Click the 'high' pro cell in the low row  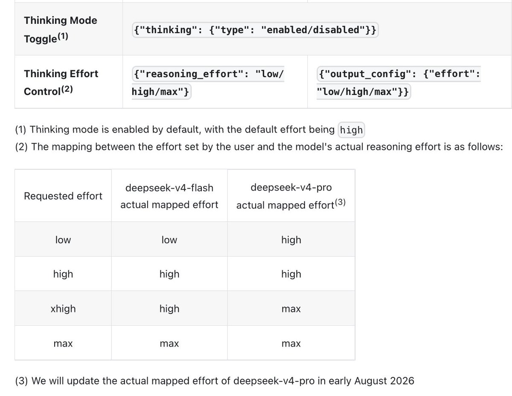pyautogui.click(x=291, y=240)
